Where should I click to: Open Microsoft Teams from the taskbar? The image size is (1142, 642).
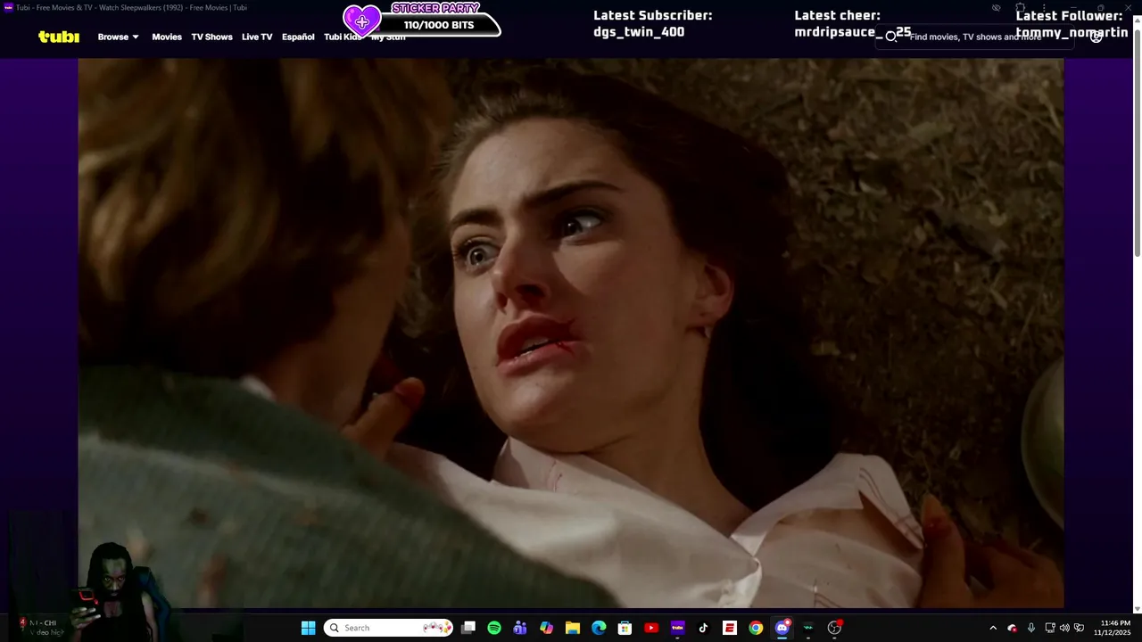coord(520,628)
